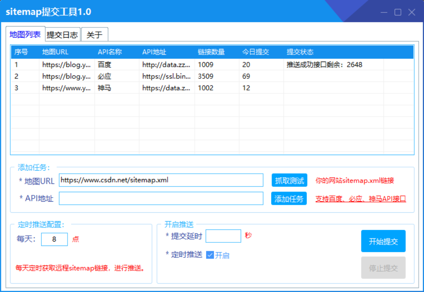The width and height of the screenshot is (424, 292).
Task: Open the 关于 tab
Action: [94, 35]
